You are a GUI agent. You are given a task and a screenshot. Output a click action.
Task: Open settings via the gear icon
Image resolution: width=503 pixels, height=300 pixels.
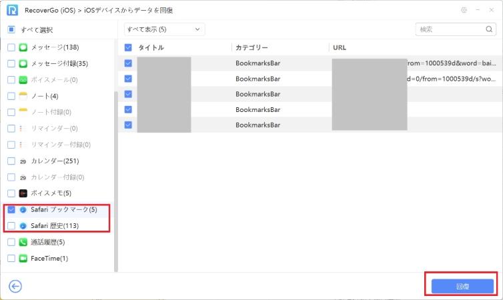[464, 10]
